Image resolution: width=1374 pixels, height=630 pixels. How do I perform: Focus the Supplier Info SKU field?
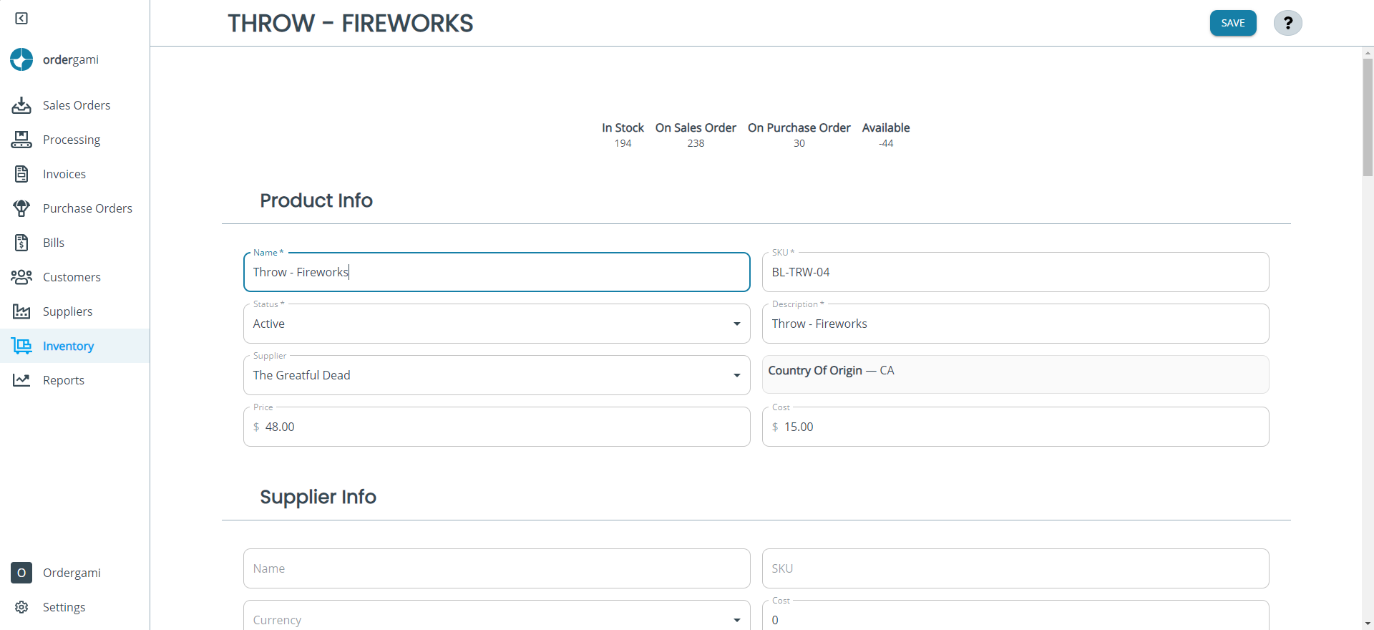(x=1015, y=568)
